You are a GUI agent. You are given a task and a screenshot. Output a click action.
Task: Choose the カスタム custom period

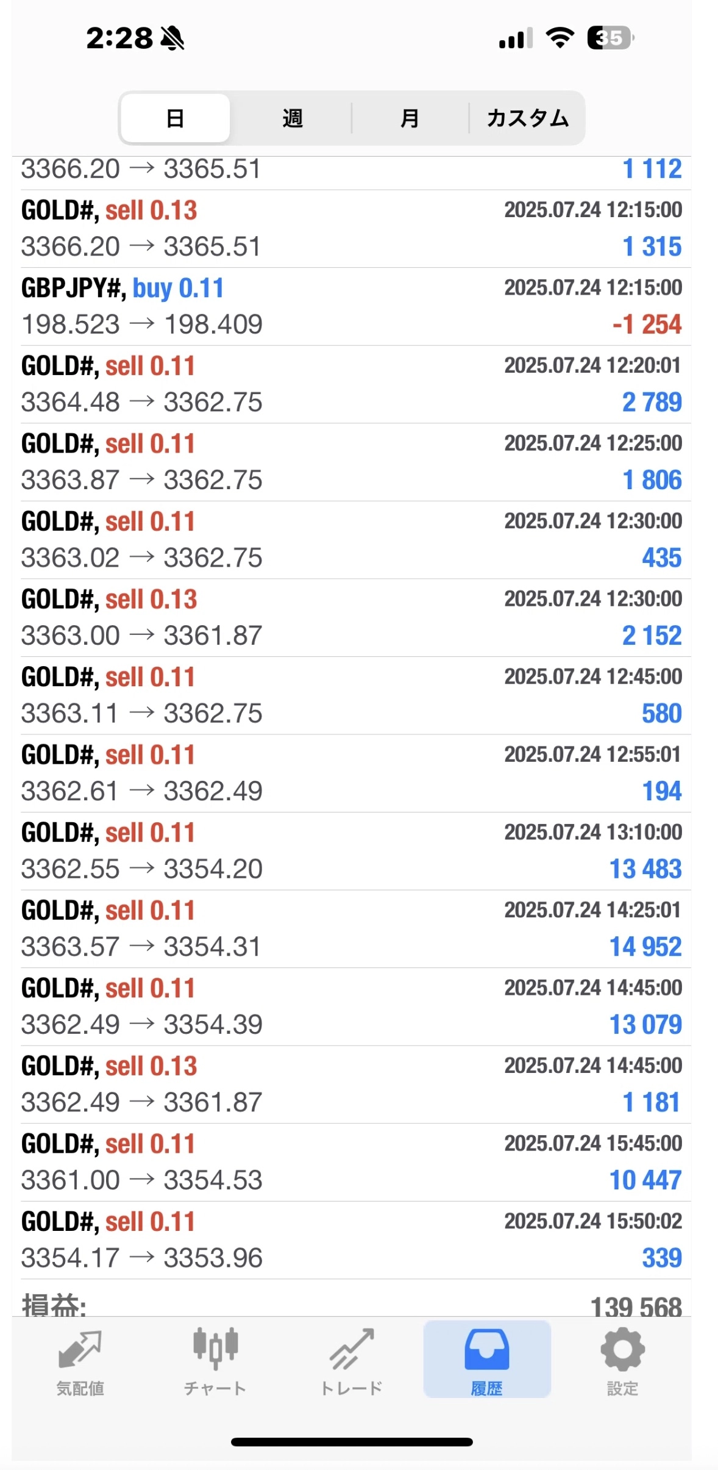527,118
